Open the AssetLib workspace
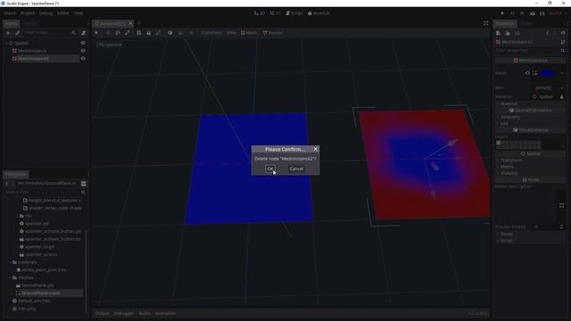This screenshot has width=571, height=321. pyautogui.click(x=319, y=12)
